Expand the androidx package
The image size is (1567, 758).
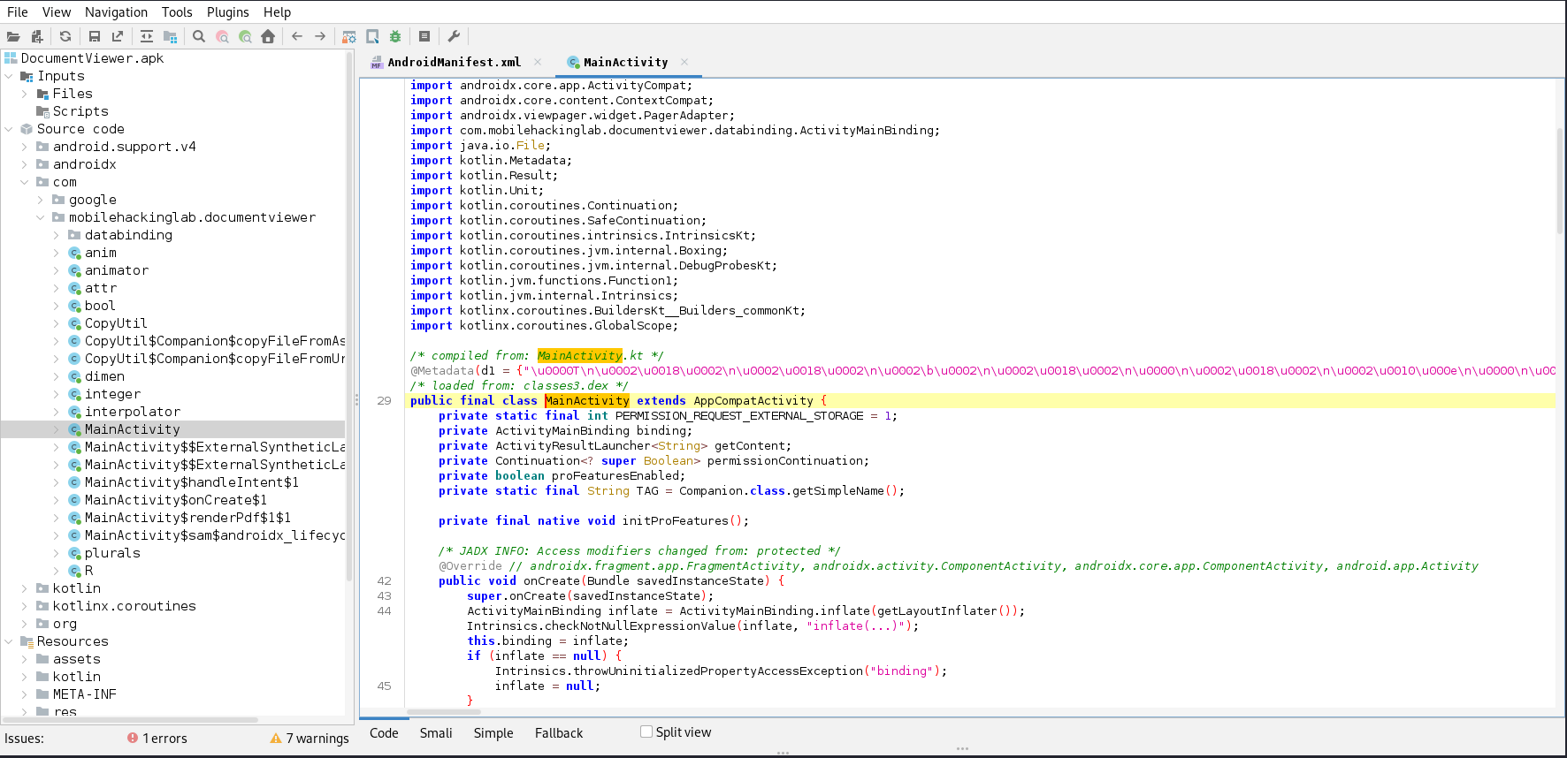[x=25, y=164]
